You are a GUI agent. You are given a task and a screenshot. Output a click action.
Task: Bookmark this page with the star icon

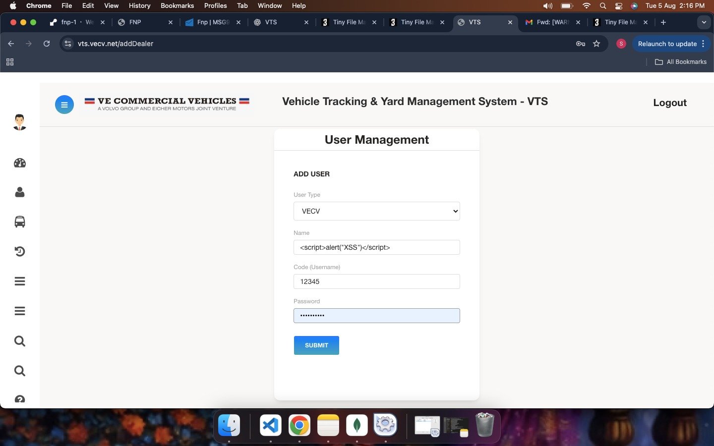pyautogui.click(x=596, y=44)
